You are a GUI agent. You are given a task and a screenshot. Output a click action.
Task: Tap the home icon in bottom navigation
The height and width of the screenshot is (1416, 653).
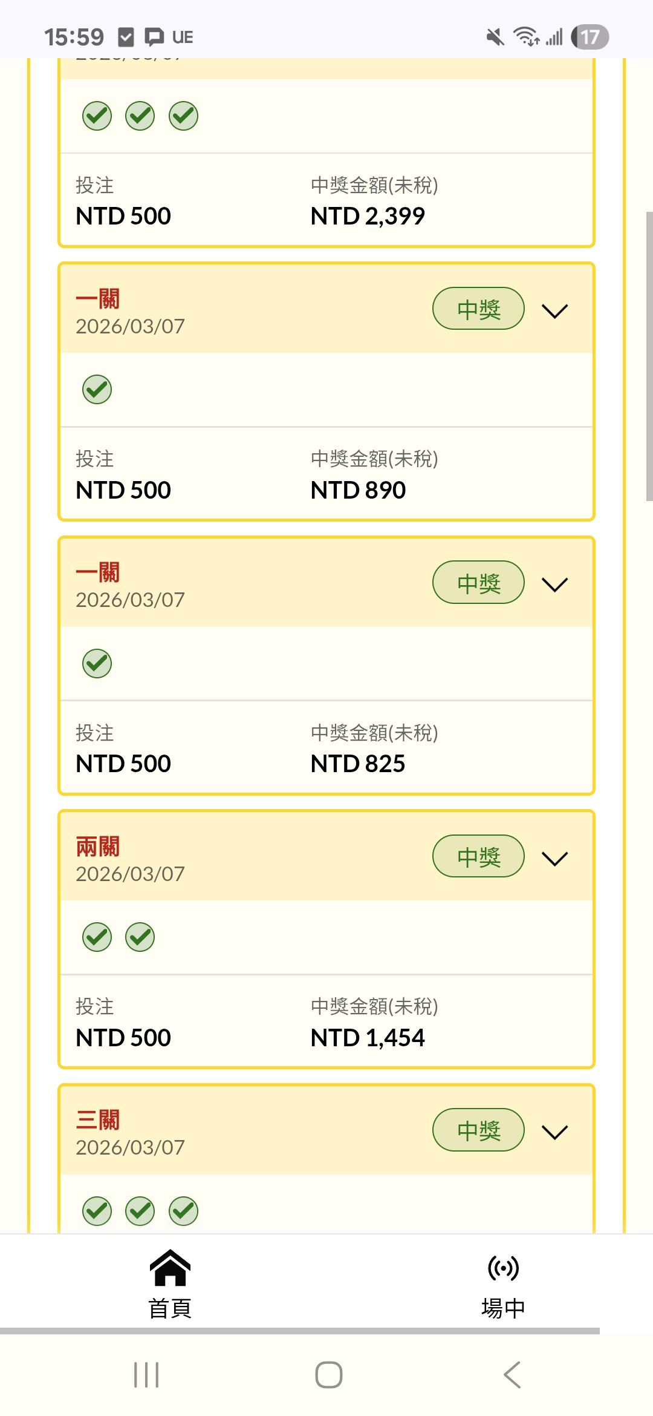click(x=170, y=1267)
